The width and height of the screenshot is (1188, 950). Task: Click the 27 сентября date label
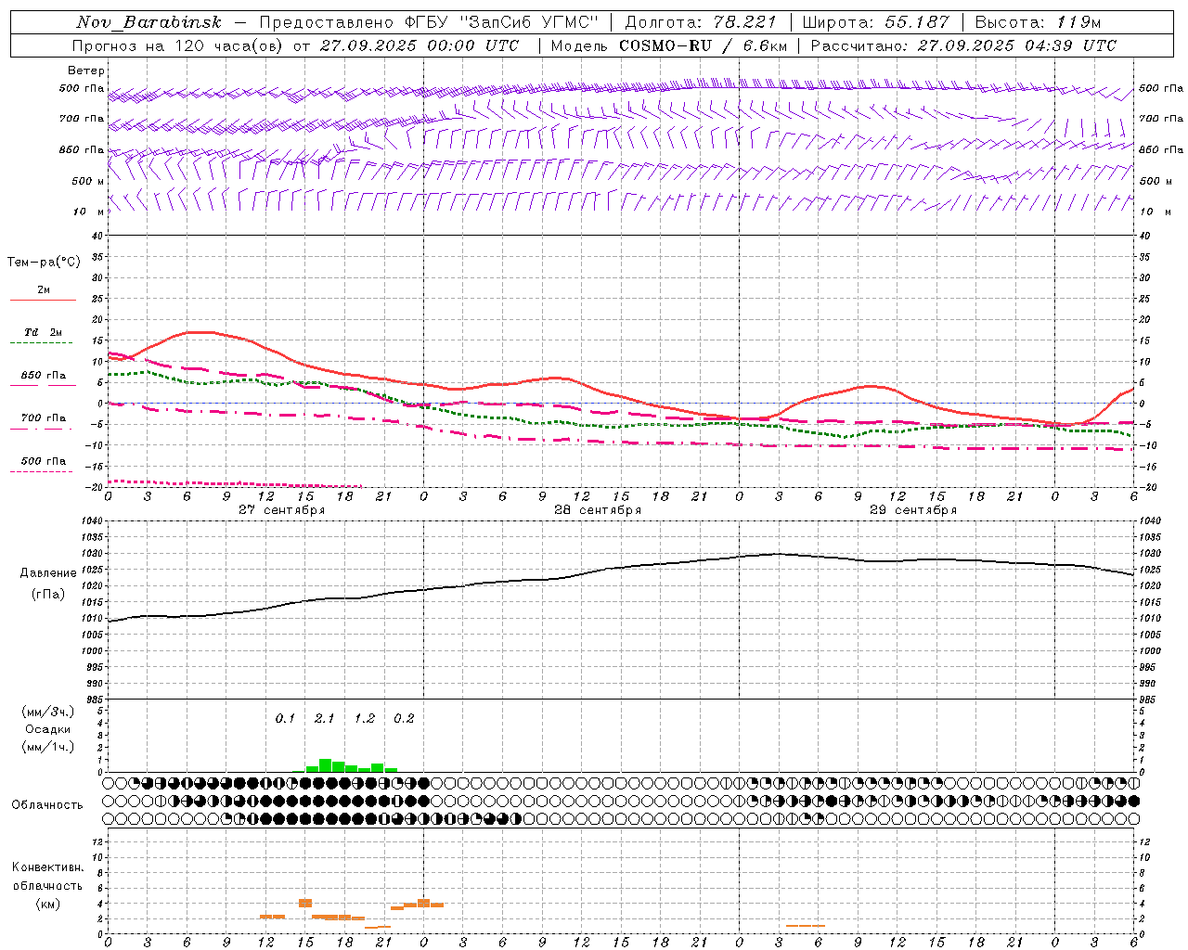(281, 510)
